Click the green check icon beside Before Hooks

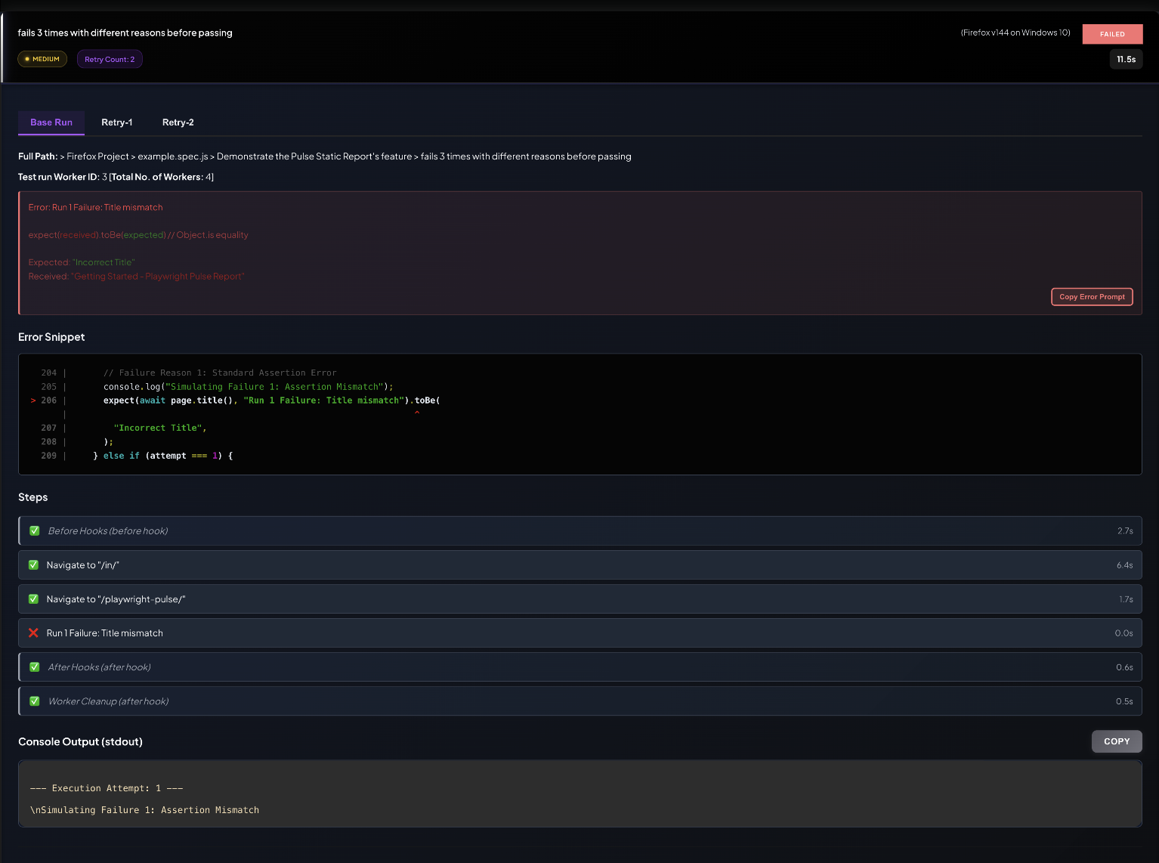[35, 530]
